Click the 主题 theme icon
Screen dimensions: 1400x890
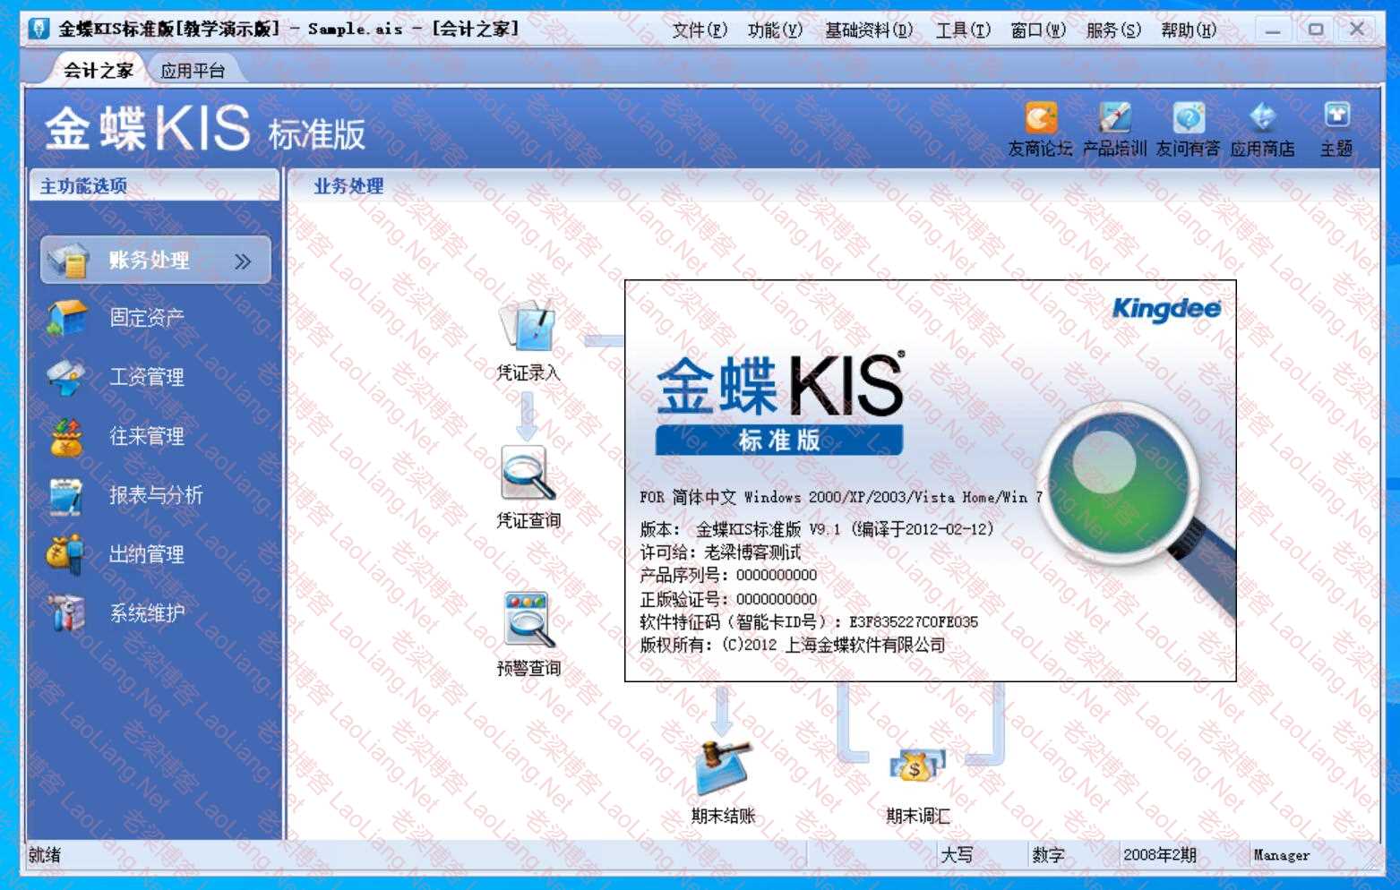[x=1336, y=119]
